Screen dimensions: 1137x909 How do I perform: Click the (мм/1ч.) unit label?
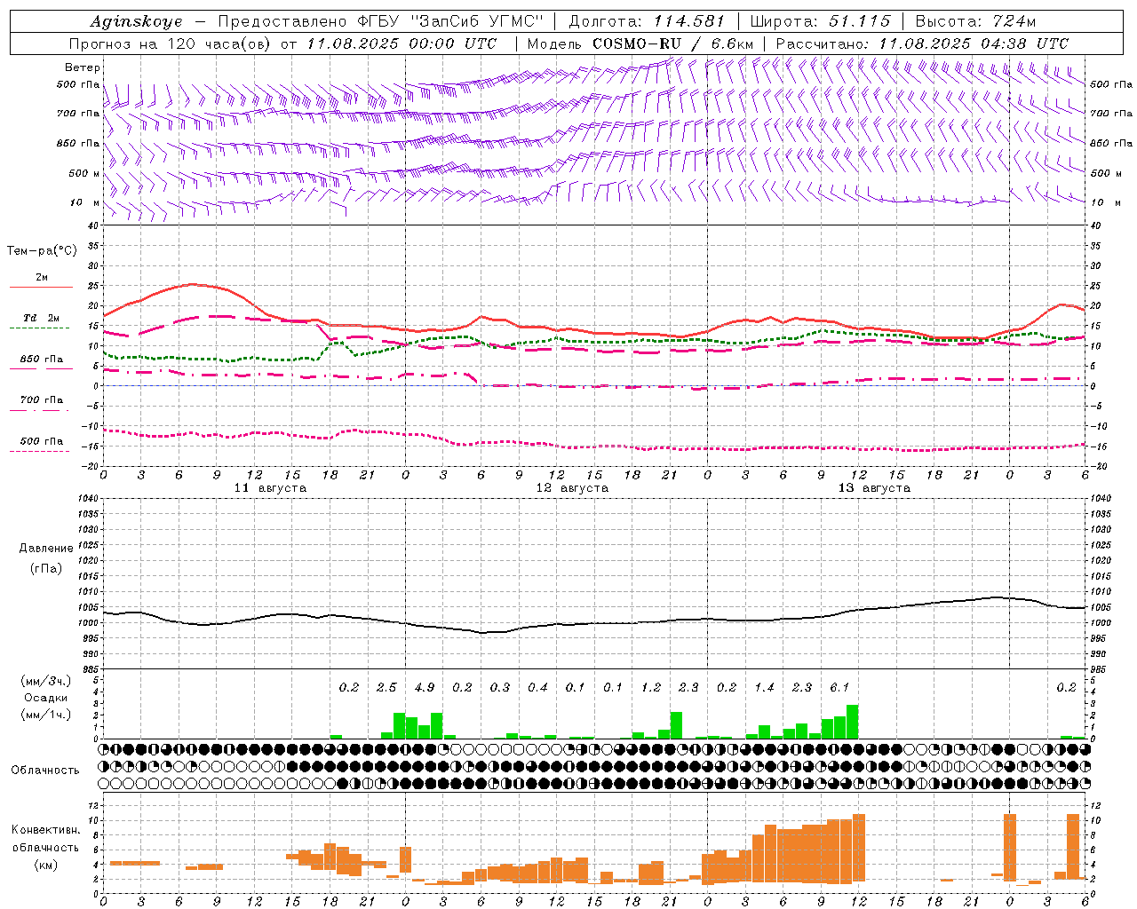pyautogui.click(x=46, y=715)
